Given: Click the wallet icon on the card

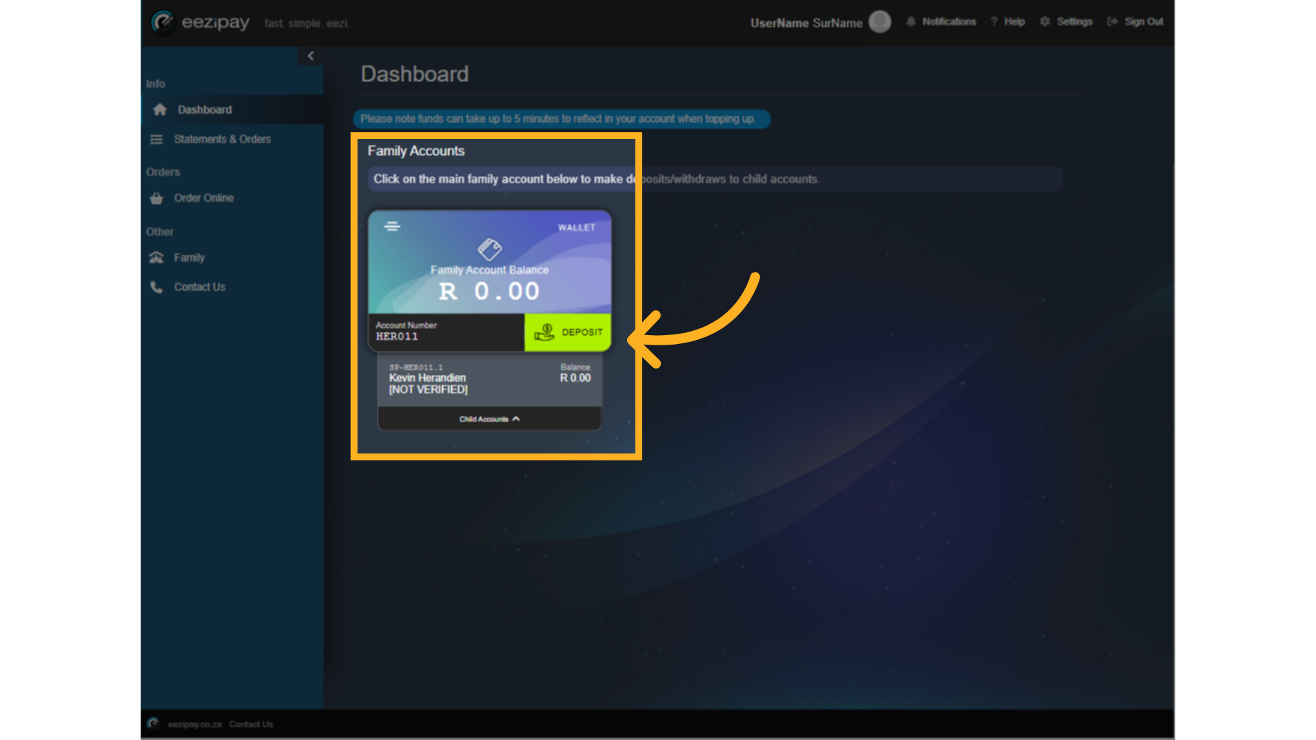Looking at the screenshot, I should click(489, 249).
